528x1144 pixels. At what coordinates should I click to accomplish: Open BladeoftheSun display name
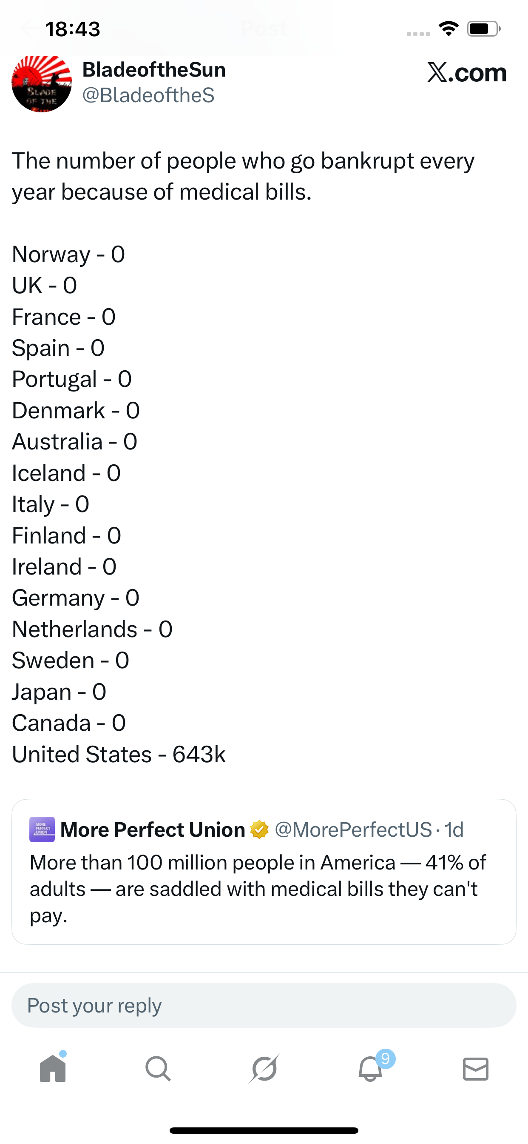(154, 70)
